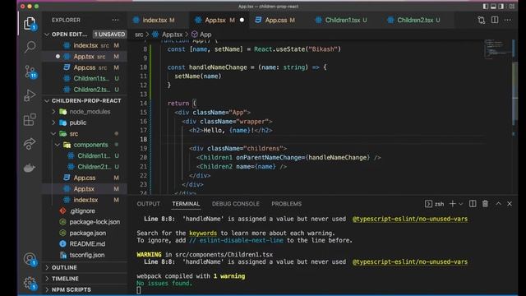
Task: Toggle panel layout icon in title bar
Action: pyautogui.click(x=493, y=7)
